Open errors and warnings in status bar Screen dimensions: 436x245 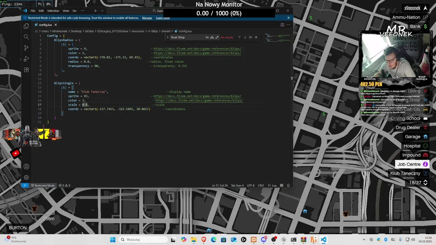(64, 185)
